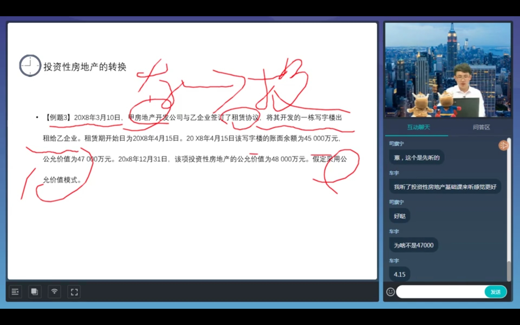
Task: Click the orange speaker announcement icon in chat
Action: (x=504, y=146)
